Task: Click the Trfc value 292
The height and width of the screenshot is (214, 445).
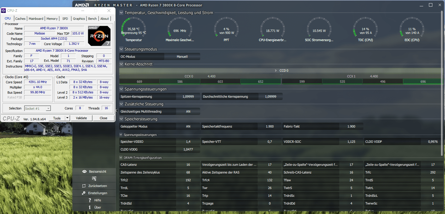Action: [433, 172]
